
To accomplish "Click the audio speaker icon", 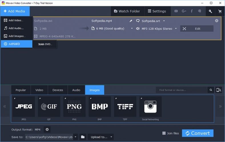I will pos(138,29).
